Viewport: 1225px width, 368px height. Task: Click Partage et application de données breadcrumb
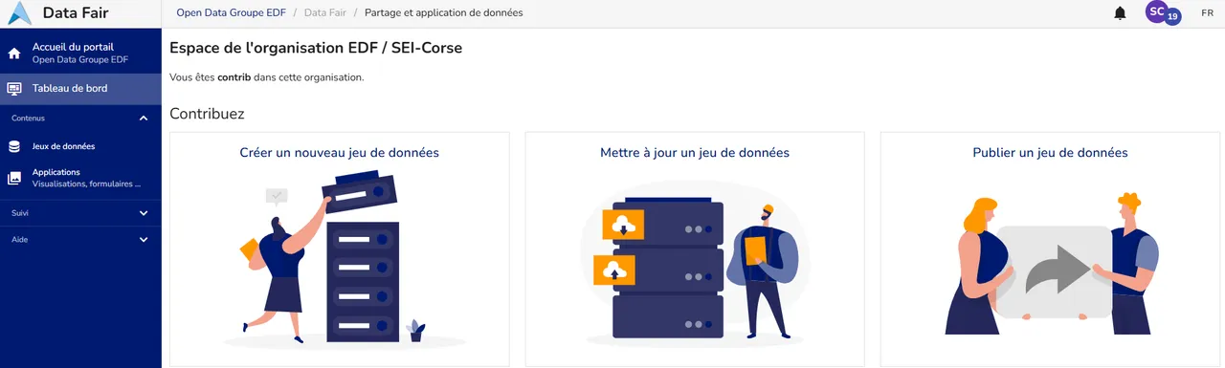pyautogui.click(x=444, y=13)
